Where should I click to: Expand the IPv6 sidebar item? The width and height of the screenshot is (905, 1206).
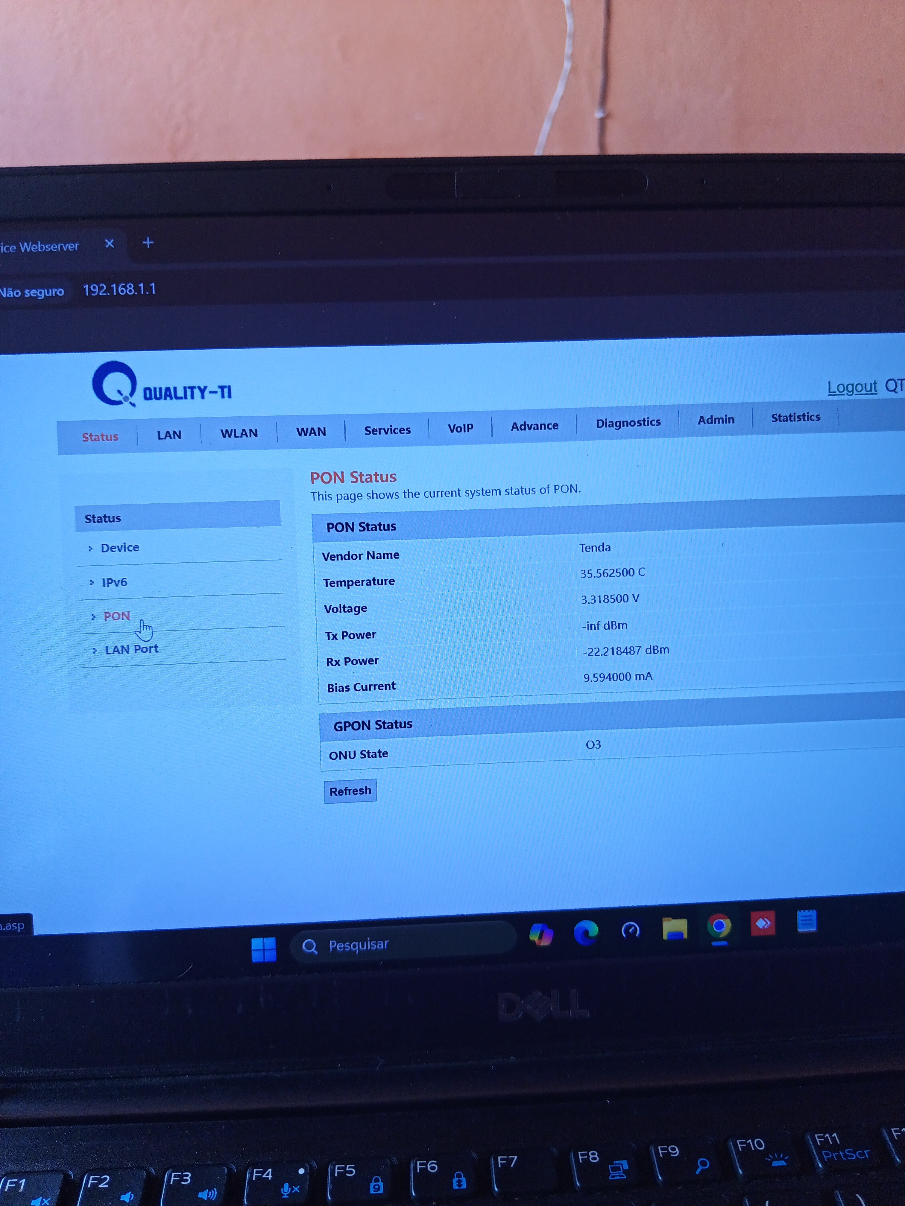click(114, 582)
